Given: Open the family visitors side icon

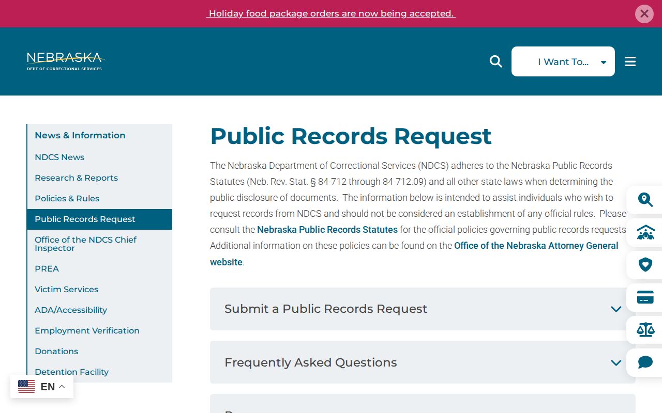Looking at the screenshot, I should point(645,232).
